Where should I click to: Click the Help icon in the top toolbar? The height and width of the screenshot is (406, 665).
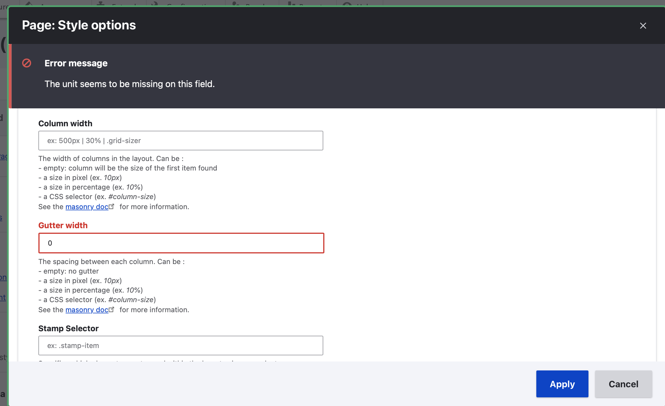click(347, 4)
